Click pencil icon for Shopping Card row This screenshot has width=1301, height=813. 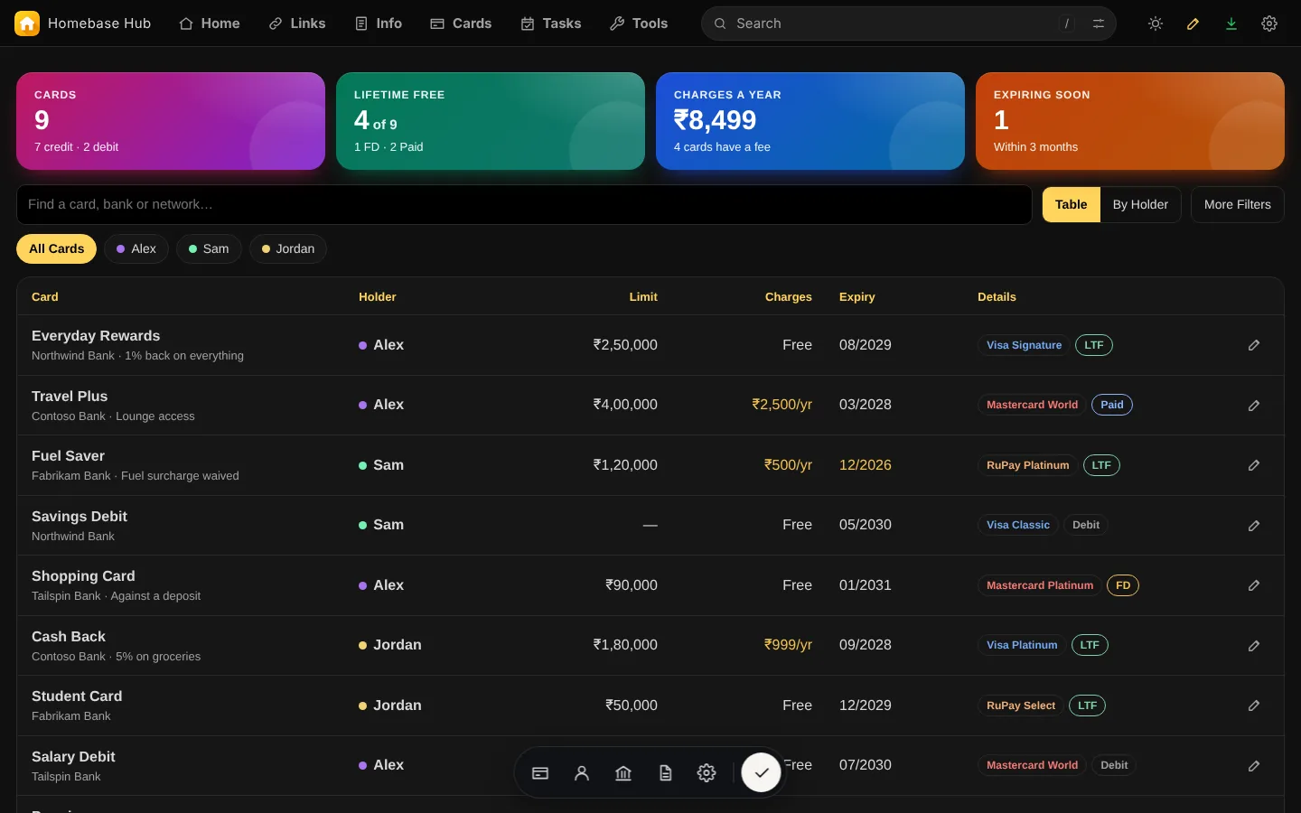tap(1254, 585)
